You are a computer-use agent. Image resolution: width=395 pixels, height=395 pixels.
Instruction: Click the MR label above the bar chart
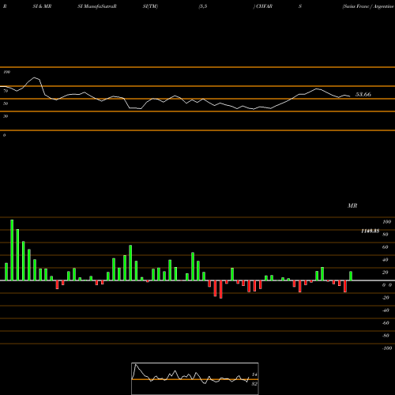pos(352,205)
